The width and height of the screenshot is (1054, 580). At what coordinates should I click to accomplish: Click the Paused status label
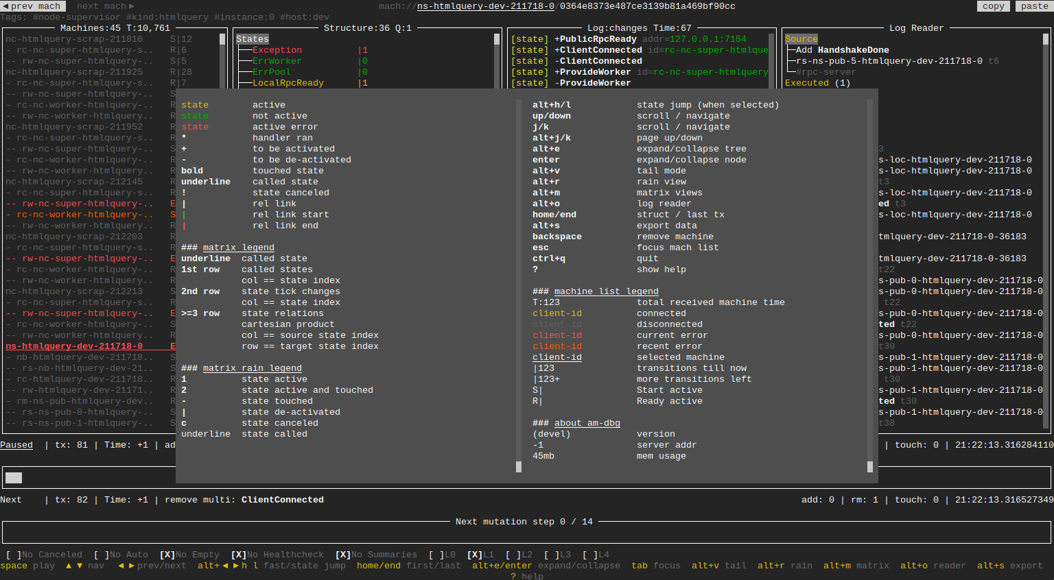16,445
